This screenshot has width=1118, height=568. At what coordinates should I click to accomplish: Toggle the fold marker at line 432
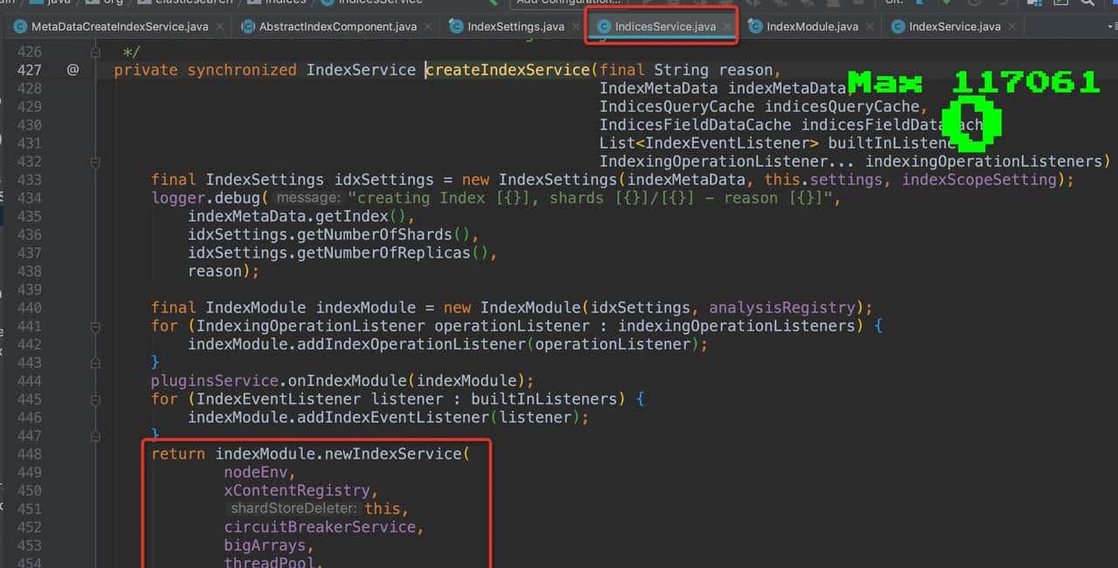(x=94, y=161)
